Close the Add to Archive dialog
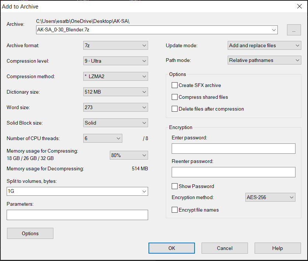The width and height of the screenshot is (308, 261). click(x=300, y=6)
